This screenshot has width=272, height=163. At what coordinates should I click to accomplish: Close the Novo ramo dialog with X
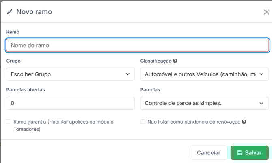266,12
